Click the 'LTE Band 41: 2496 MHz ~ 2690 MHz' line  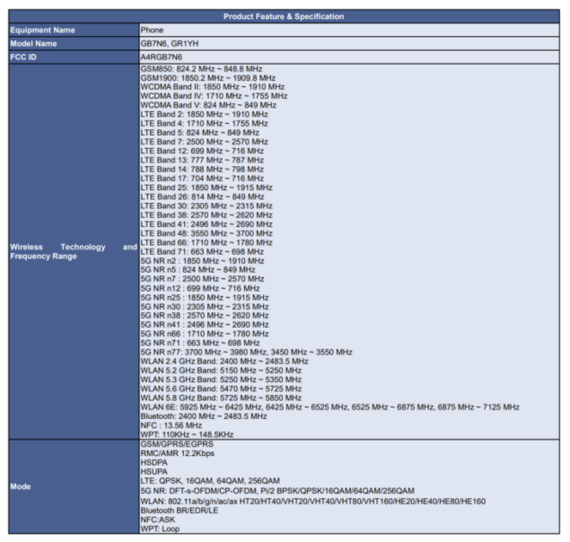(206, 224)
